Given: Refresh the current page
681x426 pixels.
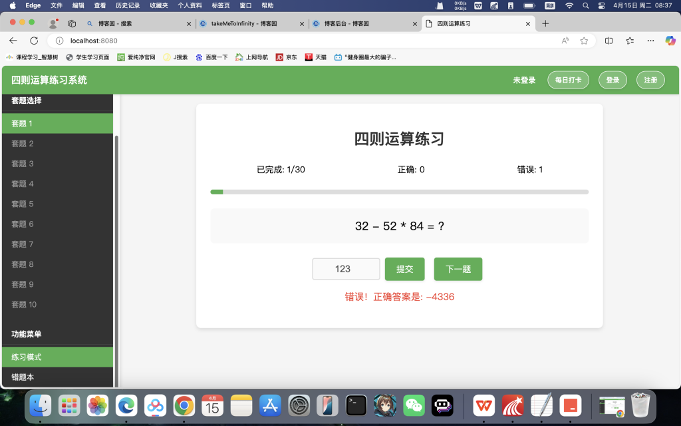Looking at the screenshot, I should coord(34,41).
